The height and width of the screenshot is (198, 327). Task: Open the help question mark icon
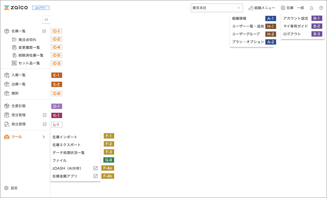[x=321, y=8]
